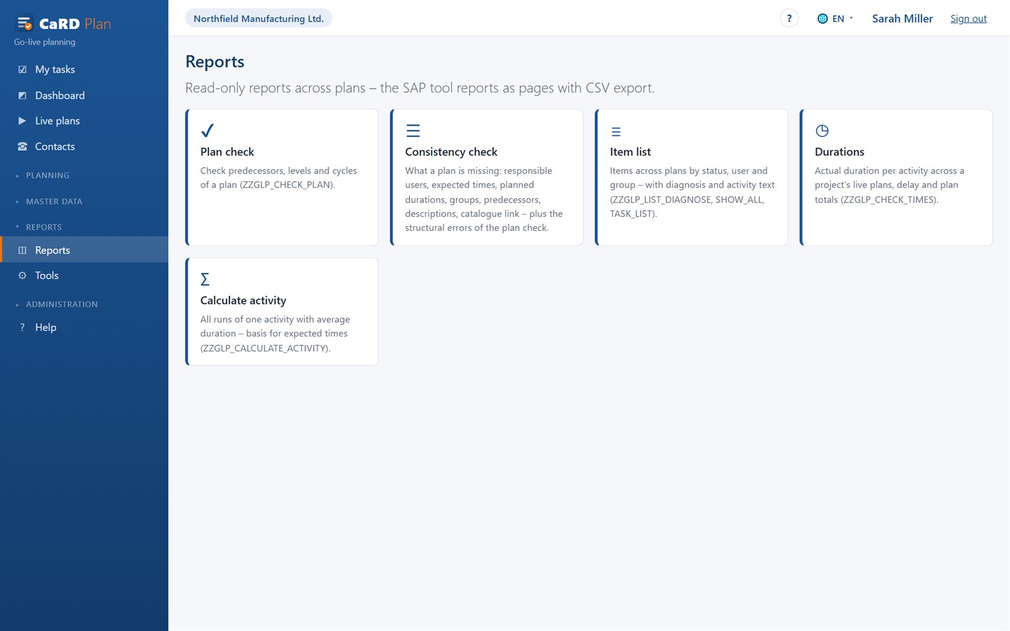Open the Dashboard page
This screenshot has height=631, width=1010.
tap(84, 95)
